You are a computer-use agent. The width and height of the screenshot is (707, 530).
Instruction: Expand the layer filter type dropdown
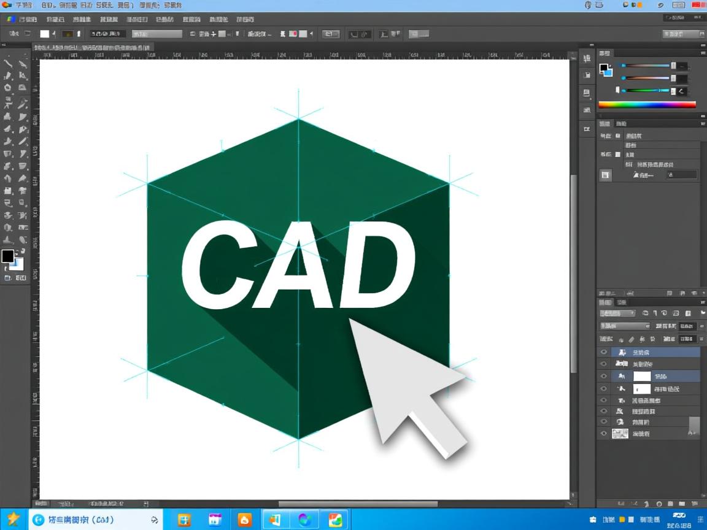click(617, 313)
